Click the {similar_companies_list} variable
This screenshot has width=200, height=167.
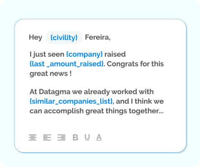tap(71, 101)
